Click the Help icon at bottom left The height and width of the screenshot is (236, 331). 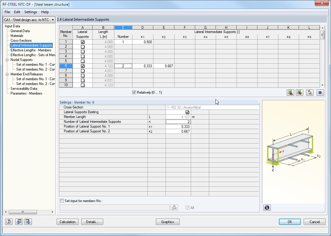[9, 222]
